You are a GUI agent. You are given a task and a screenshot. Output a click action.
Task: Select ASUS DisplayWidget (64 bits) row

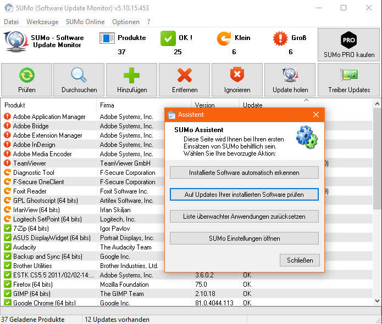tap(83, 238)
